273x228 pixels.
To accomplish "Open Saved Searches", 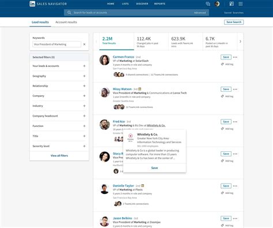I will [234, 13].
